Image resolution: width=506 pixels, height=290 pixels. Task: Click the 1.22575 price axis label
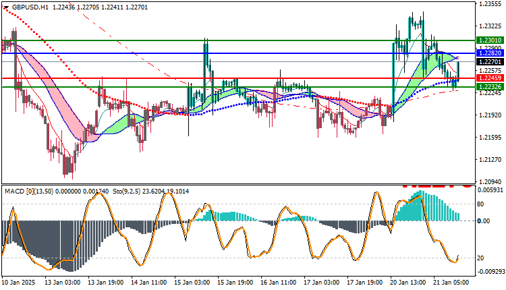click(x=490, y=70)
